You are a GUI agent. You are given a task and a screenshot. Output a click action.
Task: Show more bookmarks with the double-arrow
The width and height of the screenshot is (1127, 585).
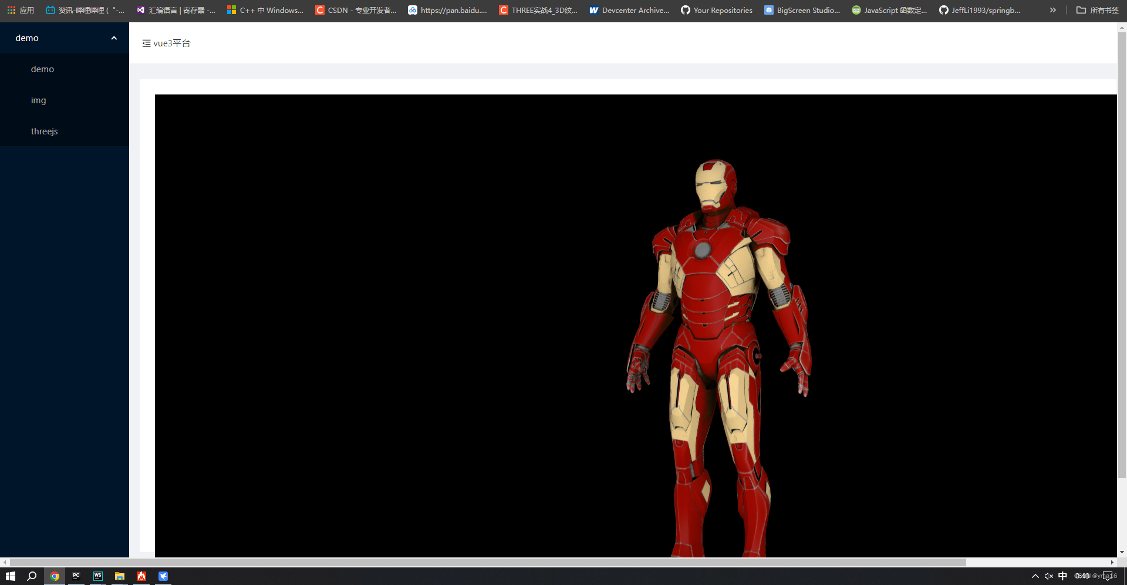(1053, 10)
